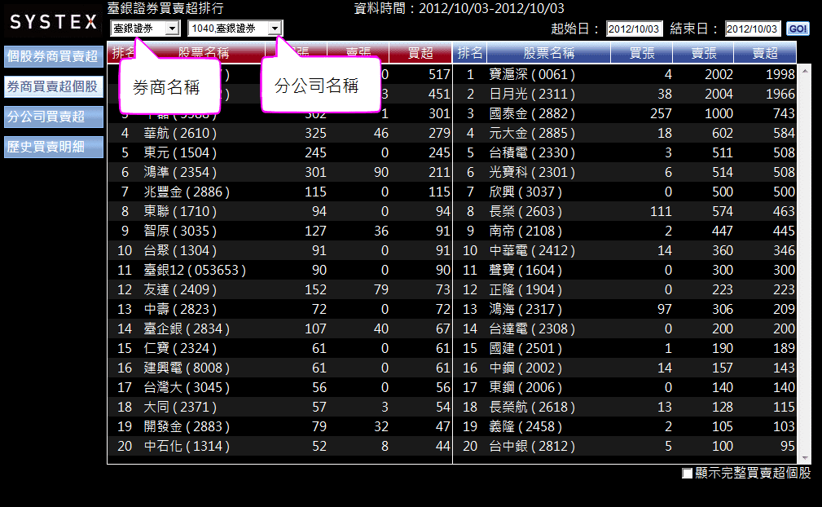Click the red 買超 column header
This screenshot has width=822, height=507.
point(420,53)
